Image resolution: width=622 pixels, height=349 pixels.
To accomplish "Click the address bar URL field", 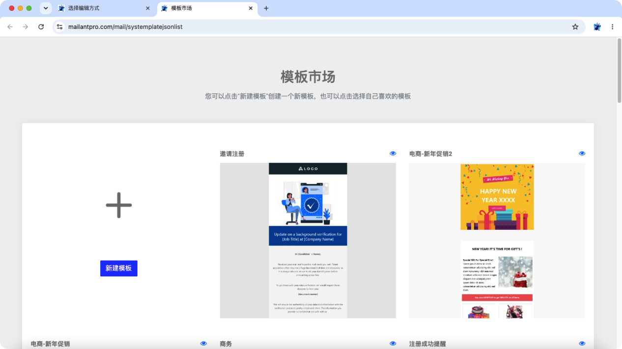I will pos(318,27).
